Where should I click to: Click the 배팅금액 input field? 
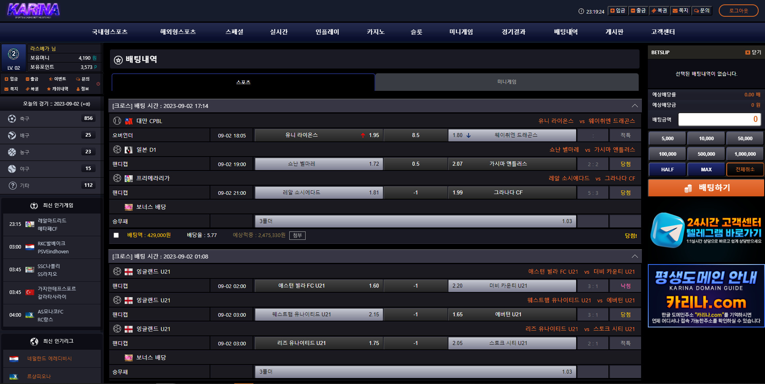(x=719, y=120)
